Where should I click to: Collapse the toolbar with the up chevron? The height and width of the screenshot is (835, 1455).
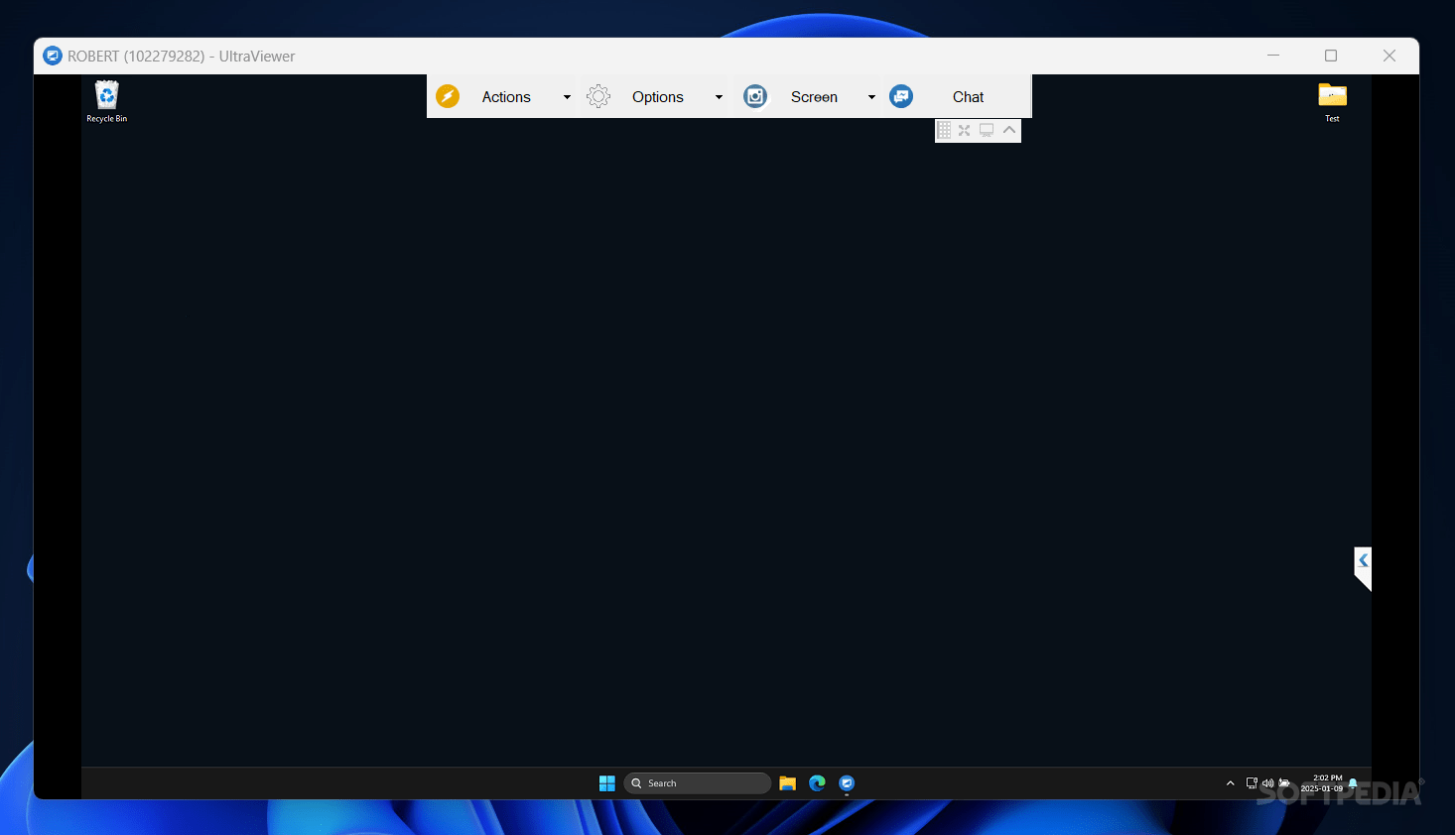click(1009, 130)
